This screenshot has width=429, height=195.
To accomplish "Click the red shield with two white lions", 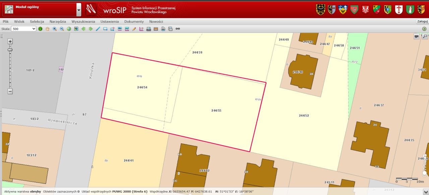I will pos(366,9).
